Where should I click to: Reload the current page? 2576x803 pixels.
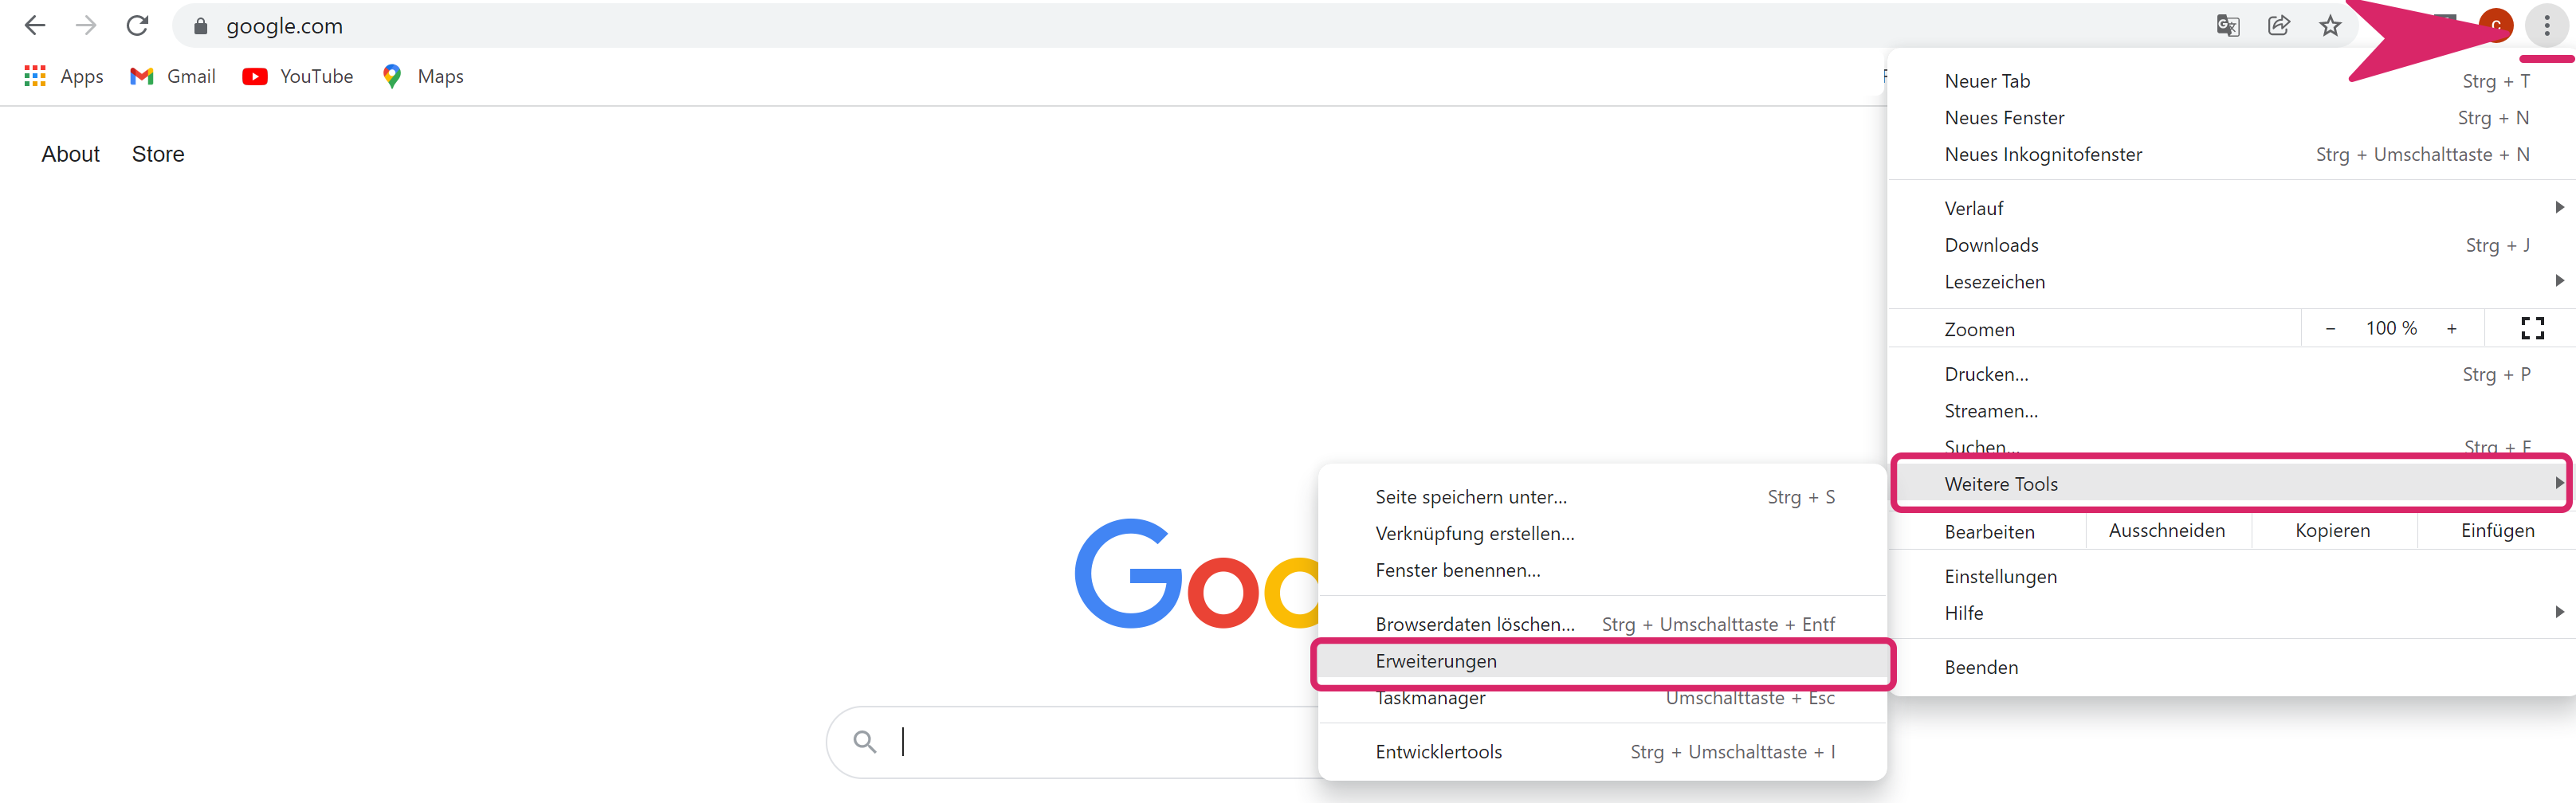(138, 26)
